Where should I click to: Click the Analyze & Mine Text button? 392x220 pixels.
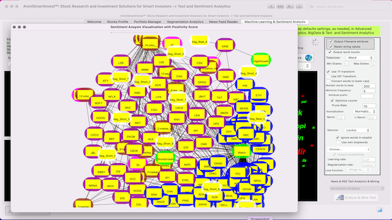(356, 197)
